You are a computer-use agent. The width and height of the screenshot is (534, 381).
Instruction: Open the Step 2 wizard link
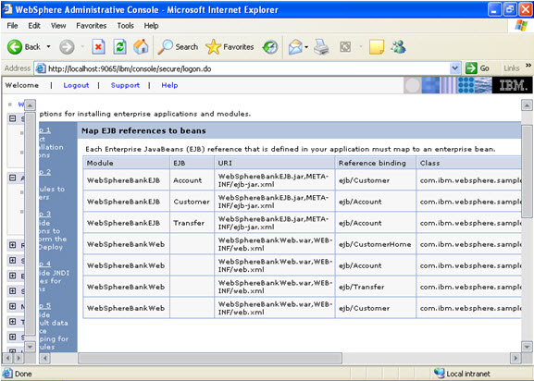point(45,172)
